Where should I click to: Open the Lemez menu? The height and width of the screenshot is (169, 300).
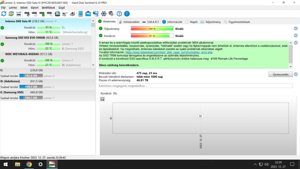13,8
